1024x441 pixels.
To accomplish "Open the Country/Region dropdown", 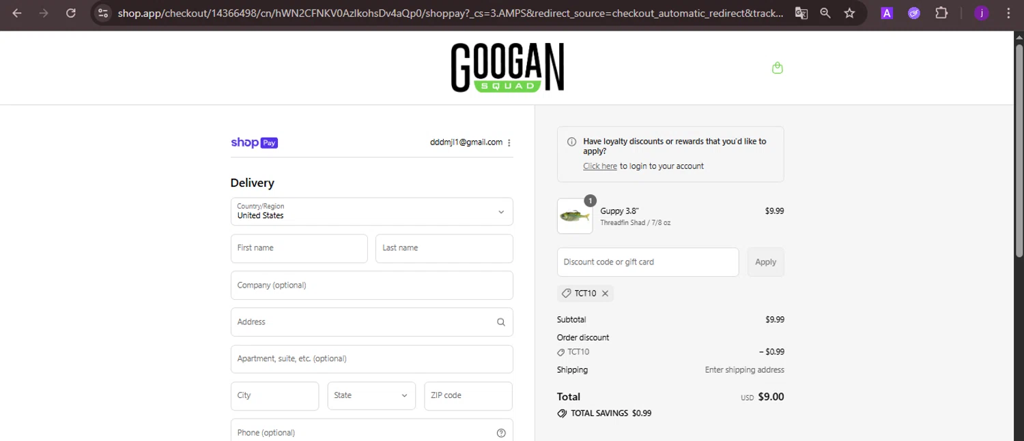I will click(x=372, y=211).
